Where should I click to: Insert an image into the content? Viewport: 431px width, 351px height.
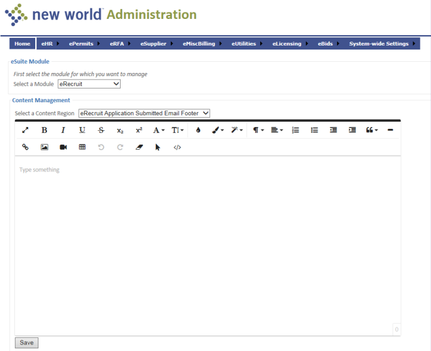(44, 148)
